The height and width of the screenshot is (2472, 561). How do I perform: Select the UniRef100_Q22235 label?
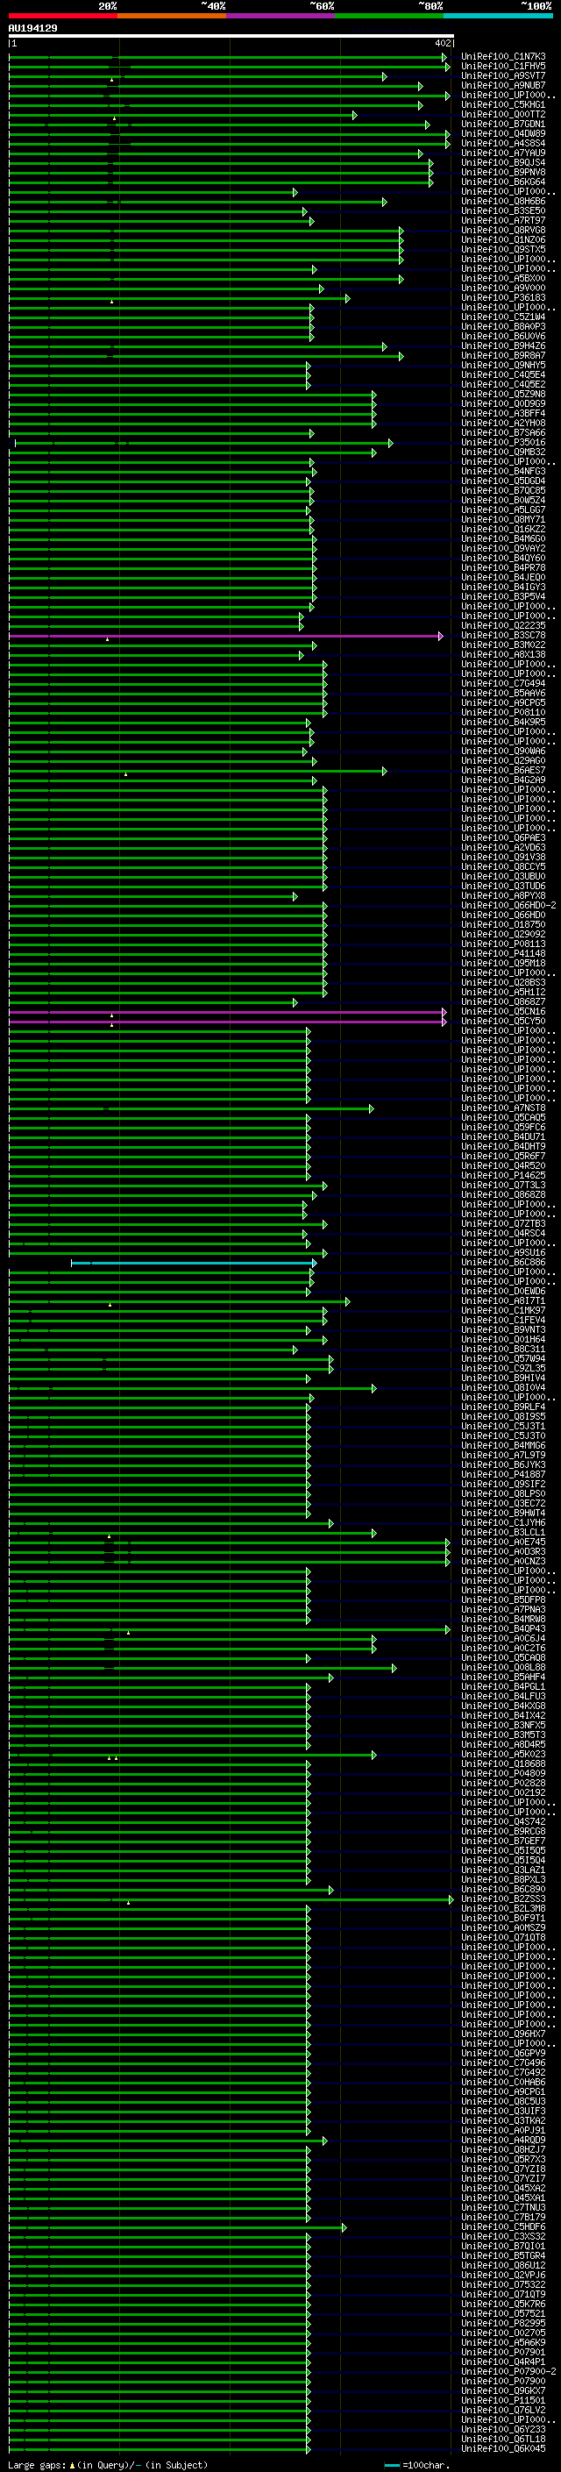(x=503, y=626)
